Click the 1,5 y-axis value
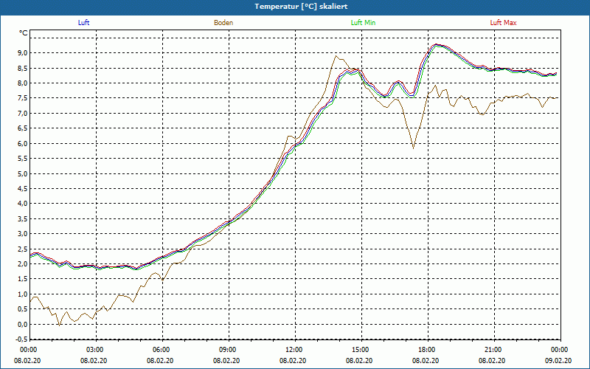The height and width of the screenshot is (369, 590). click(23, 279)
